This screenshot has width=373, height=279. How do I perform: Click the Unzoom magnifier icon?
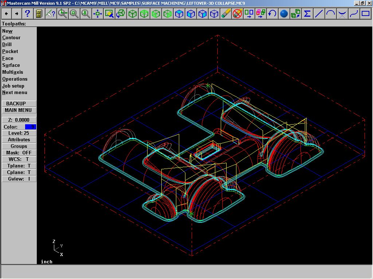74,14
